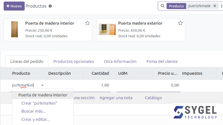
Task: Open the Puerta madera exterior card title
Action: (140, 23)
